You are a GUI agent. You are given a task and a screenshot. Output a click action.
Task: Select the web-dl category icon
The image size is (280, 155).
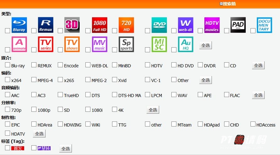[186, 25]
